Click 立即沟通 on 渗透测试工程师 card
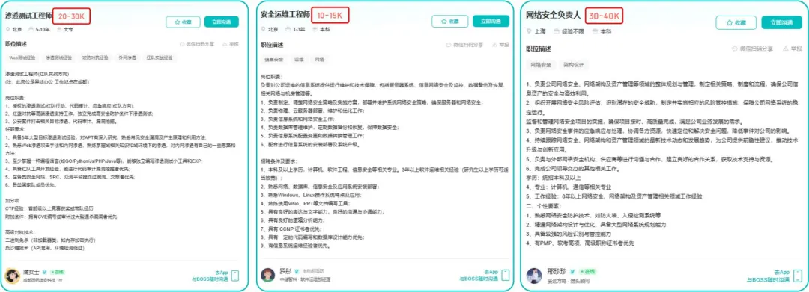This screenshot has width=809, height=292. [x=221, y=22]
